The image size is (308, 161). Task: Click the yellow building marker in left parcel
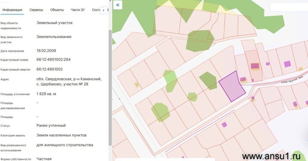(x=137, y=84)
